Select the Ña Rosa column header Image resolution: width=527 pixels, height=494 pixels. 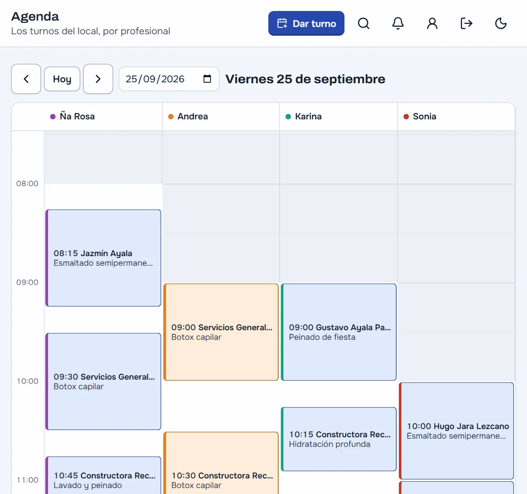point(103,117)
